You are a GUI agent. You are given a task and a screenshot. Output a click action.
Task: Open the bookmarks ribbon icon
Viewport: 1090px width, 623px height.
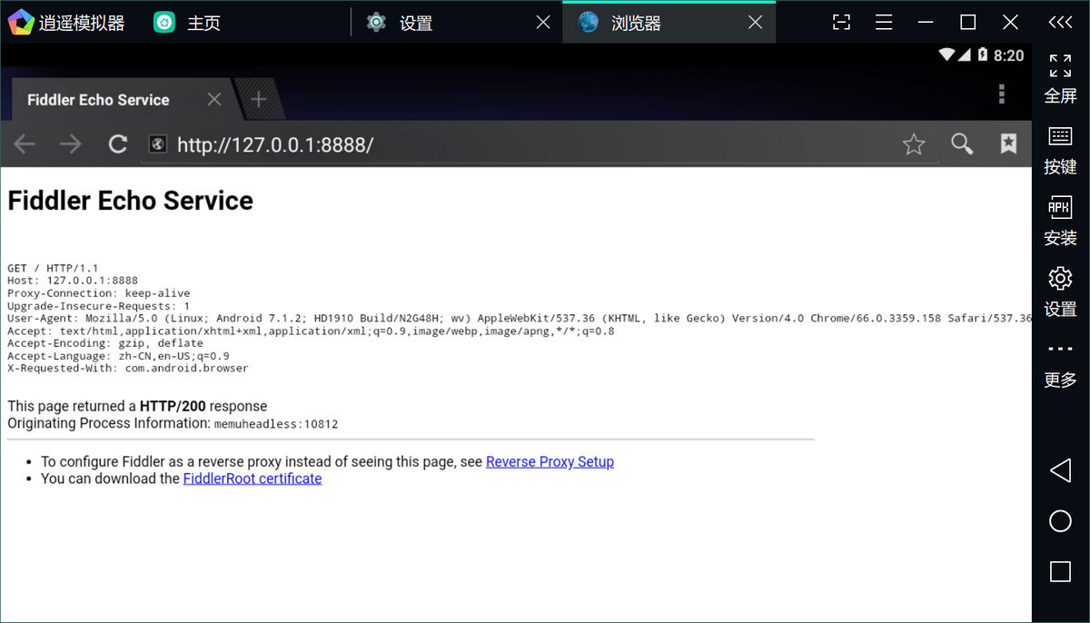tap(1008, 143)
